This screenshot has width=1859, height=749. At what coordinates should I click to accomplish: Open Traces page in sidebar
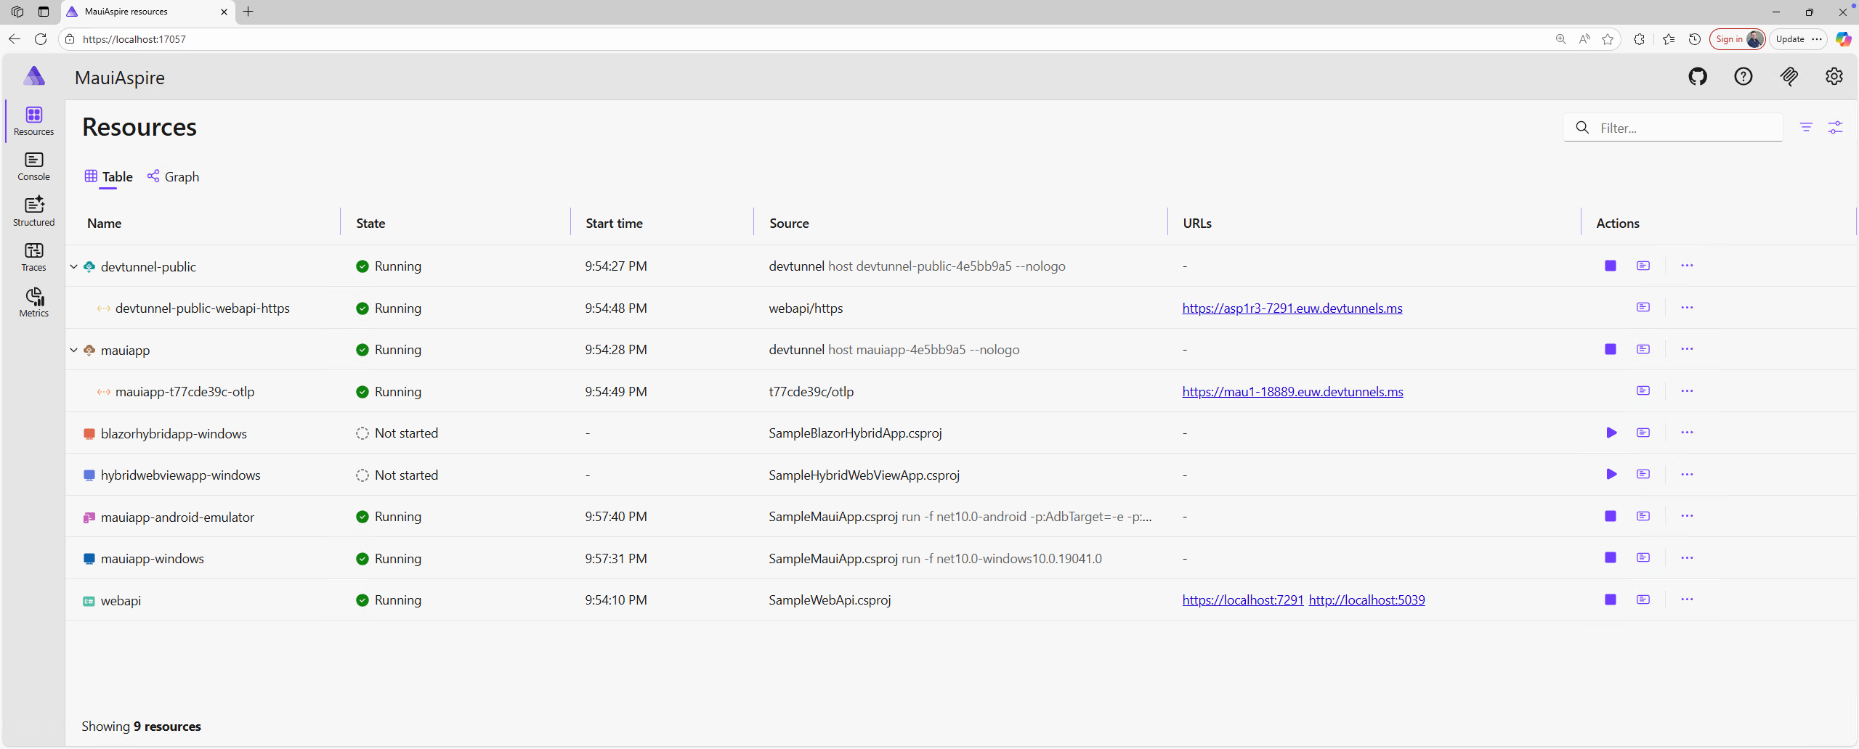click(x=33, y=257)
